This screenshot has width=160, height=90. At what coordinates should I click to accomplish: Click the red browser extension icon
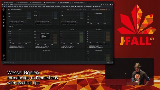(107, 4)
